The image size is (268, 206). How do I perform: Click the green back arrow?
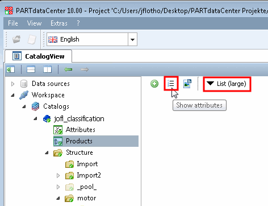(x=68, y=69)
